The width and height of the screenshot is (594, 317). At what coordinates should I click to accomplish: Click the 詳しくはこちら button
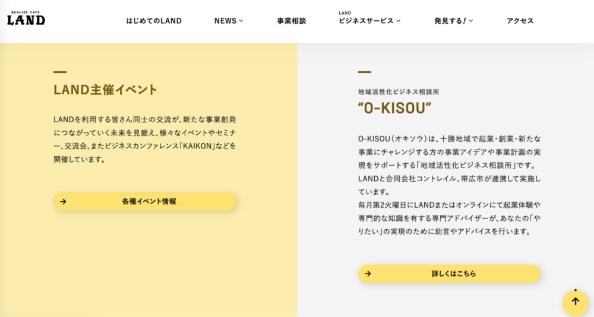coord(450,274)
